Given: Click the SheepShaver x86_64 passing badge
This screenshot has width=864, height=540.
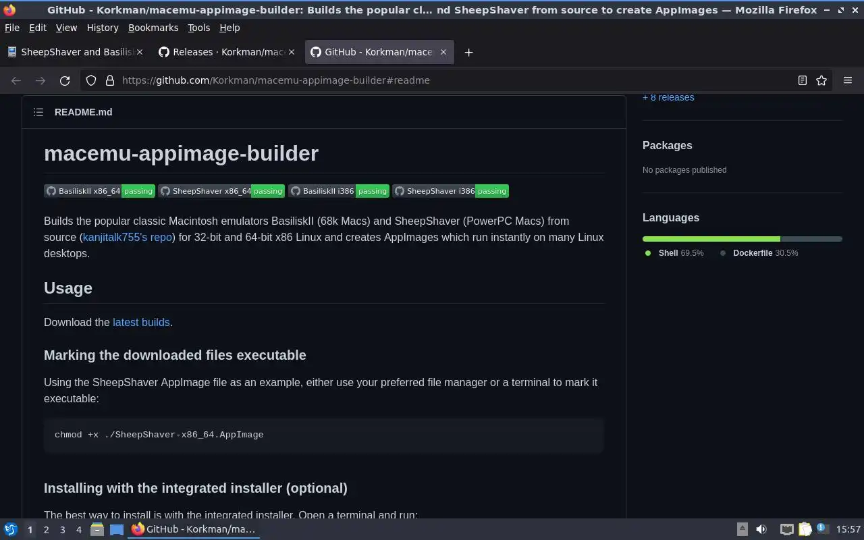Looking at the screenshot, I should [221, 191].
